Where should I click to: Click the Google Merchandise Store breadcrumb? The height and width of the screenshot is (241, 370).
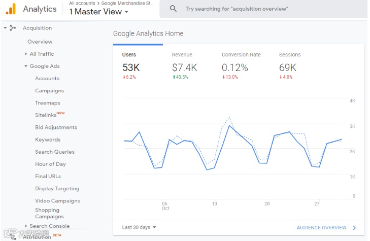click(x=127, y=4)
